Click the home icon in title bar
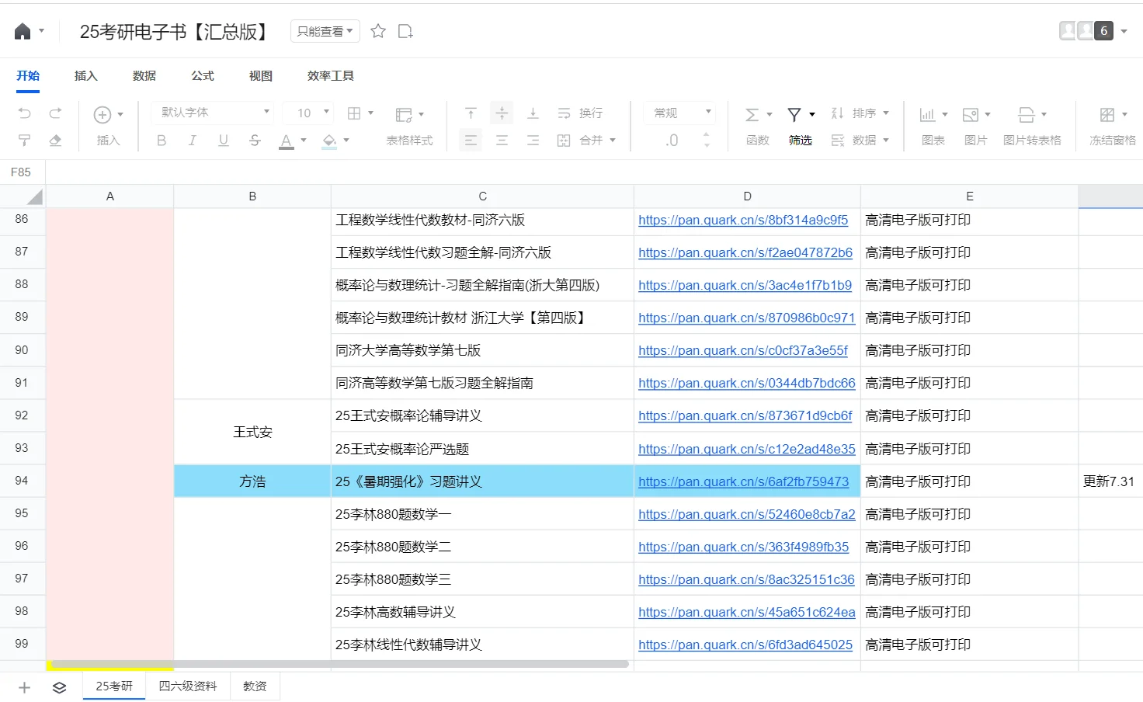 [x=23, y=31]
